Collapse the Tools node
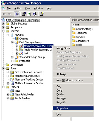The width and height of the screenshot is (99, 121). pyautogui.click(x=3, y=68)
